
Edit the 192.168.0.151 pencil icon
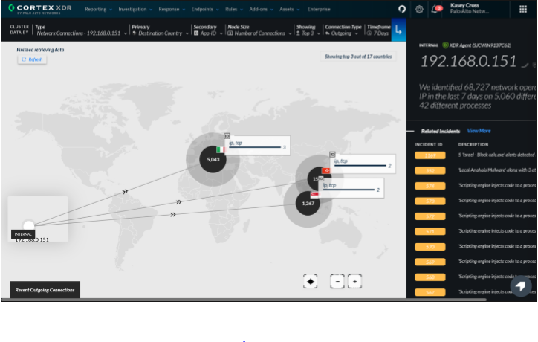525,65
